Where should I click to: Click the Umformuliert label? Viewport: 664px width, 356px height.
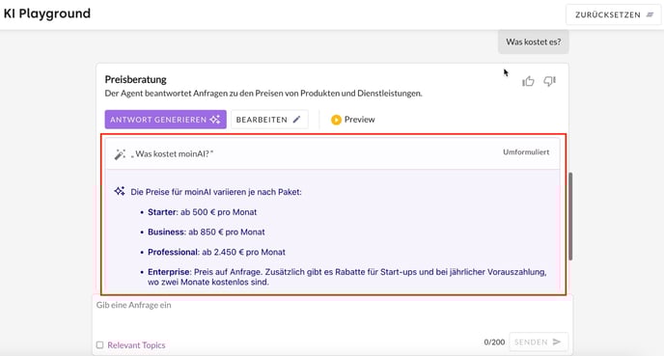pos(526,152)
